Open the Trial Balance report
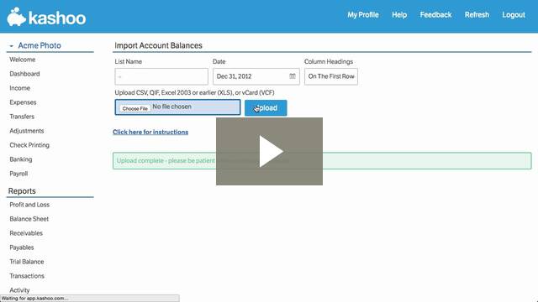 [27, 262]
